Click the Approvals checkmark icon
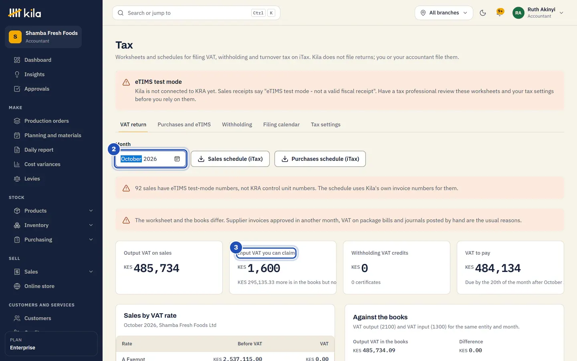This screenshot has width=577, height=361. 17,89
